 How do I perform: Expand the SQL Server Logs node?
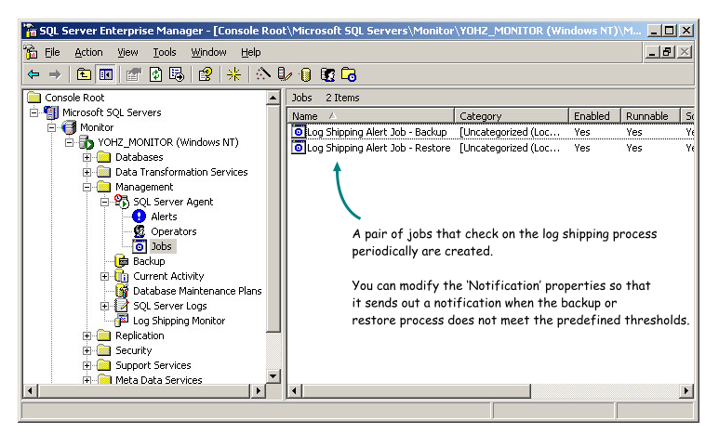(104, 306)
